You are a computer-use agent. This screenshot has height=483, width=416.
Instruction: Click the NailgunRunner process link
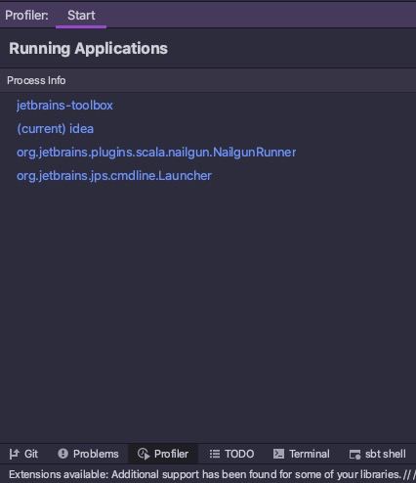point(156,153)
